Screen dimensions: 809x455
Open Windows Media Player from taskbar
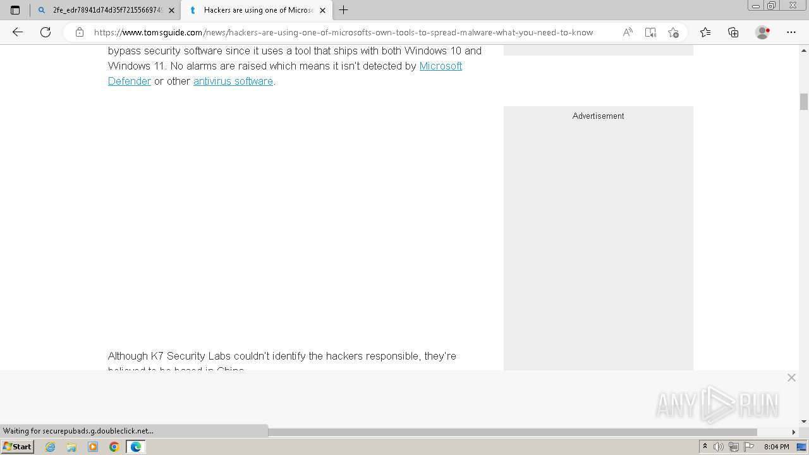(93, 447)
